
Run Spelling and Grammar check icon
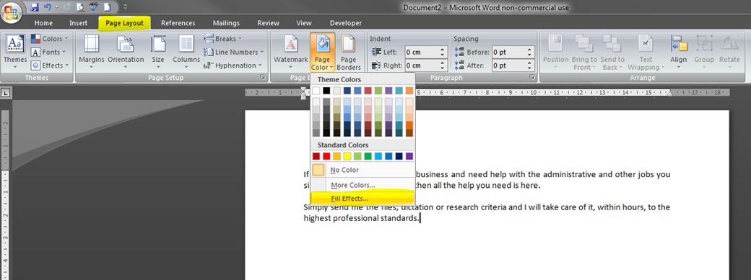pyautogui.click(x=95, y=7)
